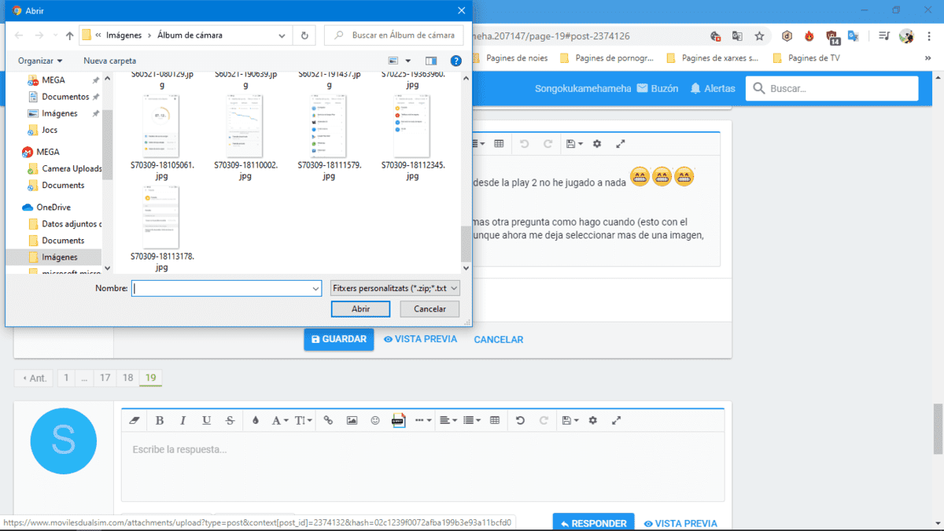Image resolution: width=944 pixels, height=531 pixels.
Task: Open the file type filter combo box
Action: [395, 289]
